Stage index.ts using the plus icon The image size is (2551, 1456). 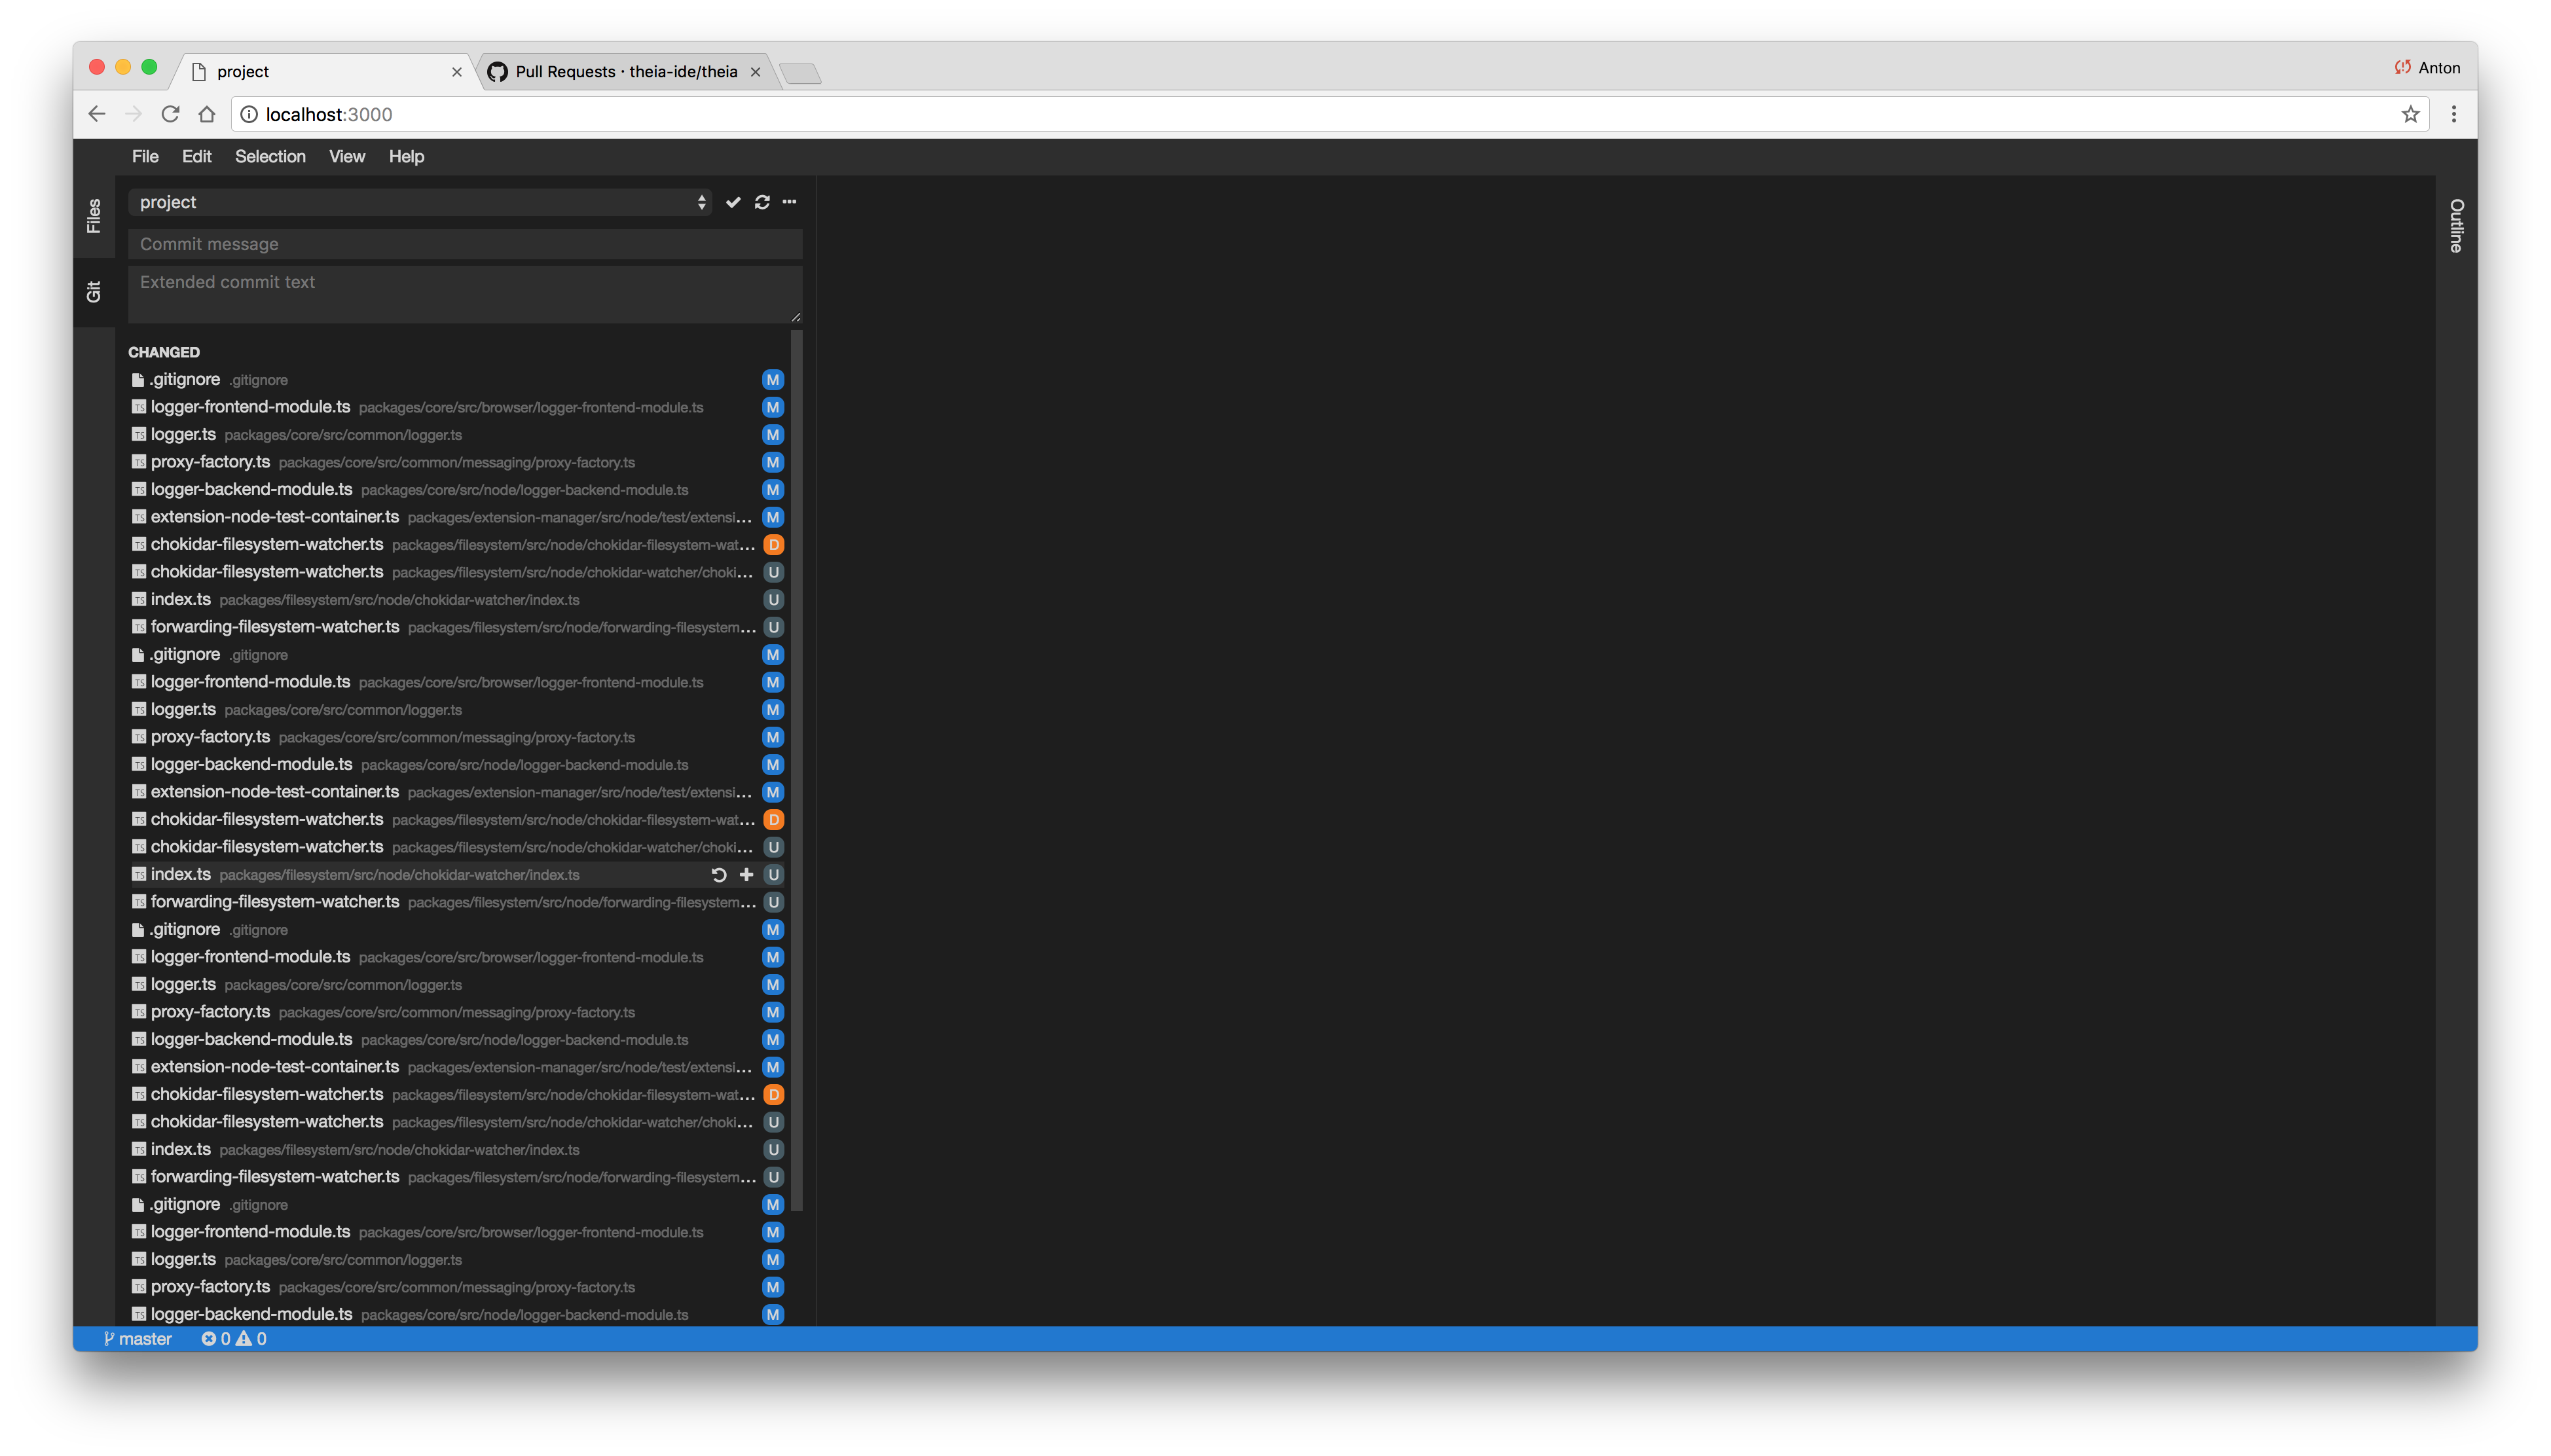[x=746, y=874]
